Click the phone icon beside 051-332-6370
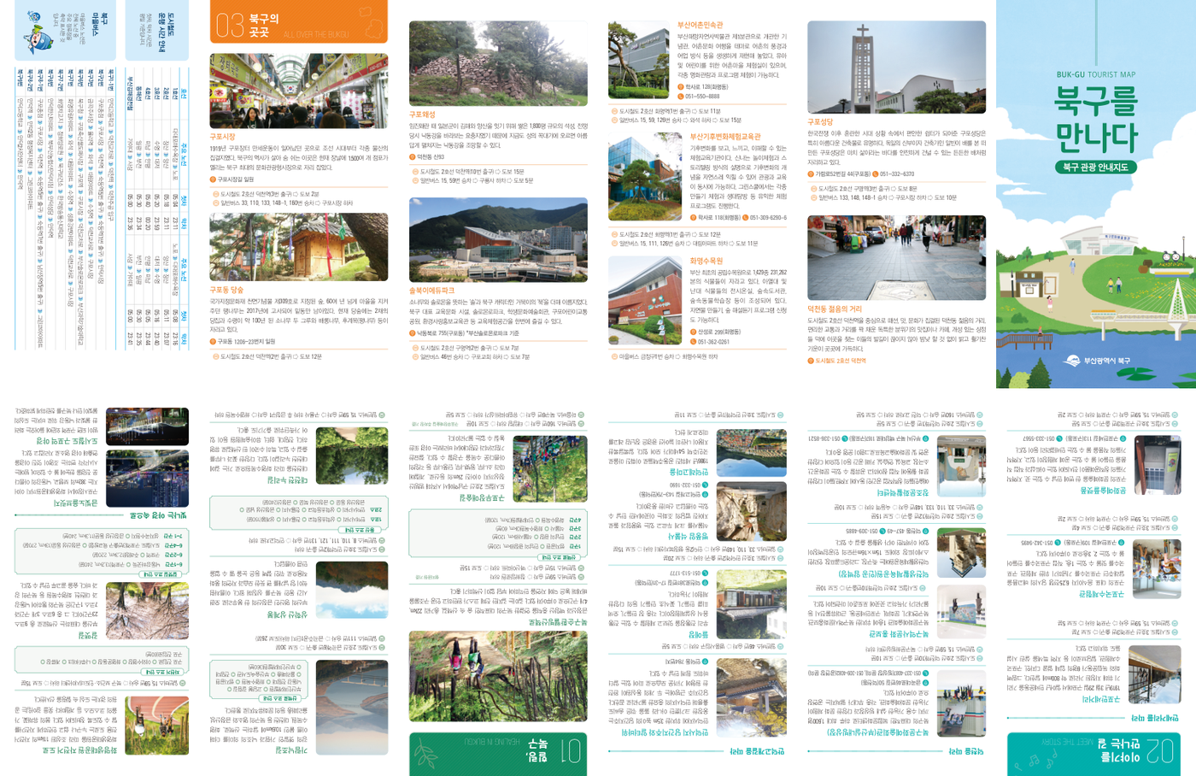 click(876, 174)
